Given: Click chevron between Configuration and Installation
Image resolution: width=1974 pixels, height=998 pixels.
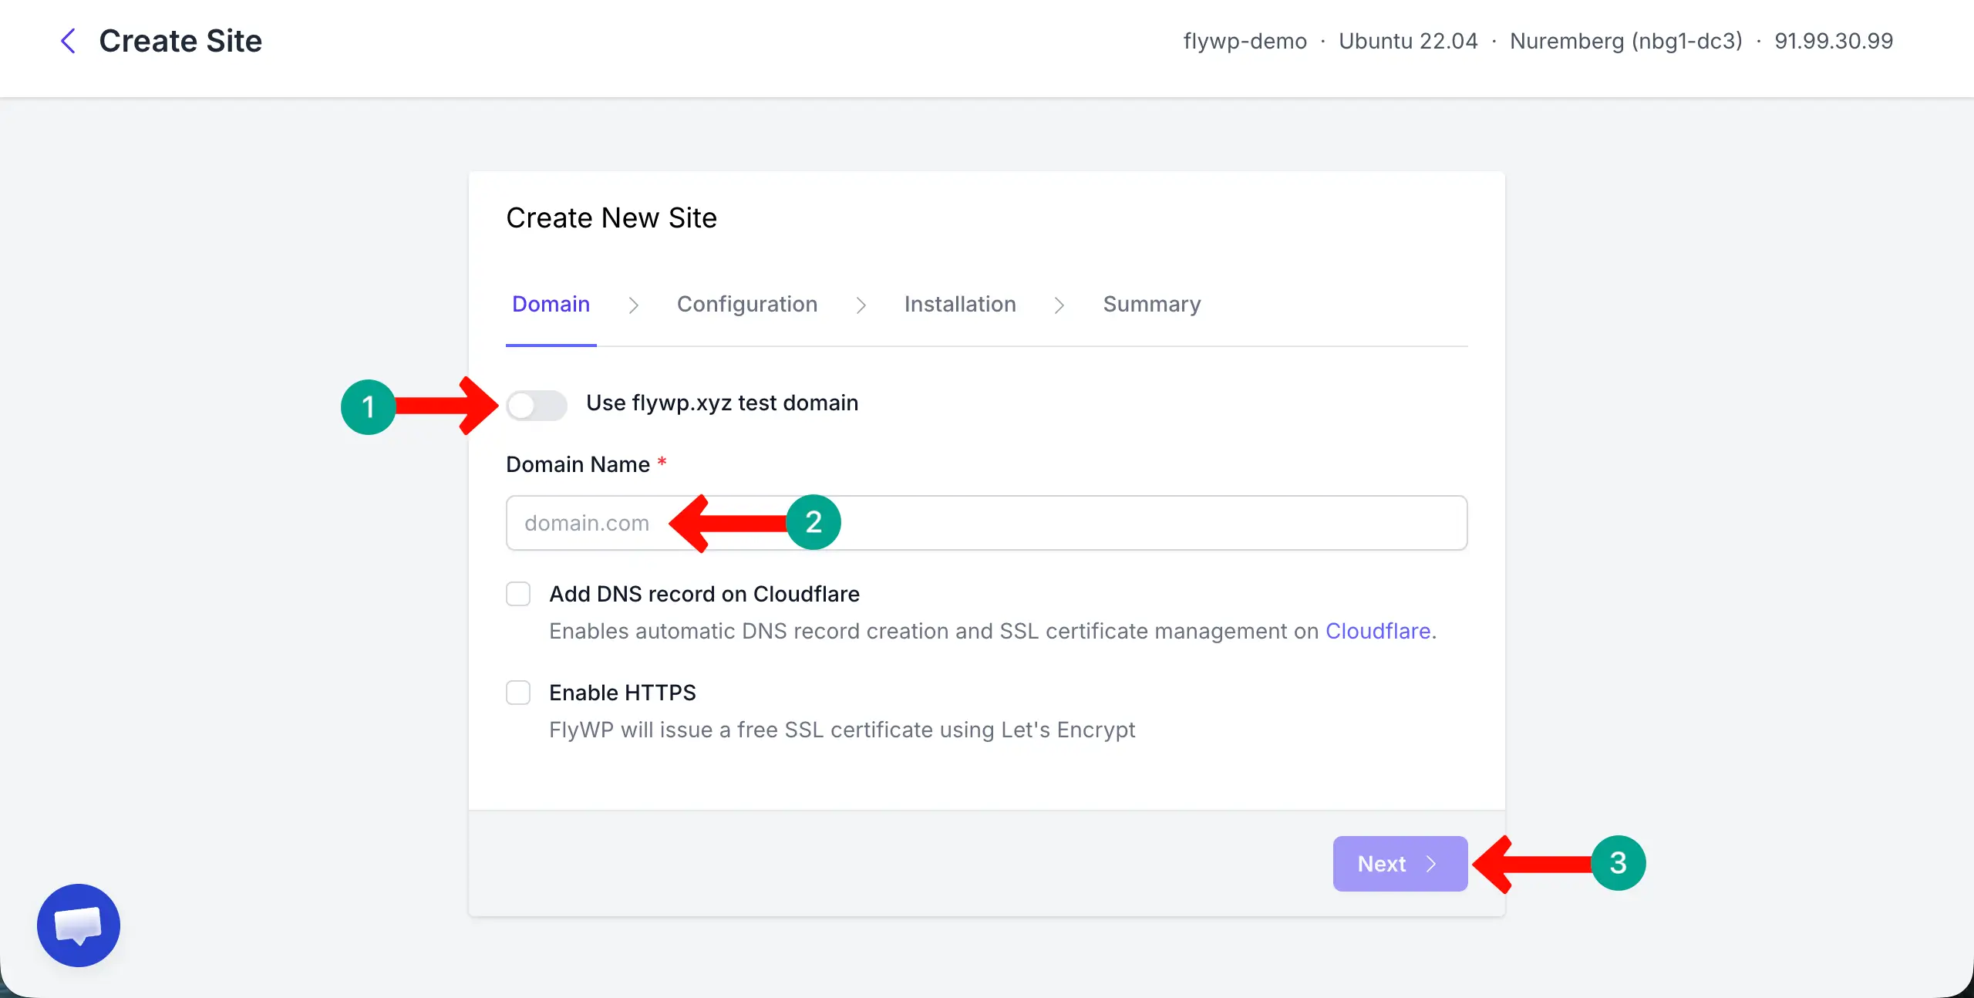Looking at the screenshot, I should 861,305.
